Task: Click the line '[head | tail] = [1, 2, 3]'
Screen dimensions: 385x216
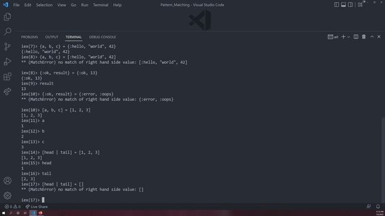Action: click(60, 152)
